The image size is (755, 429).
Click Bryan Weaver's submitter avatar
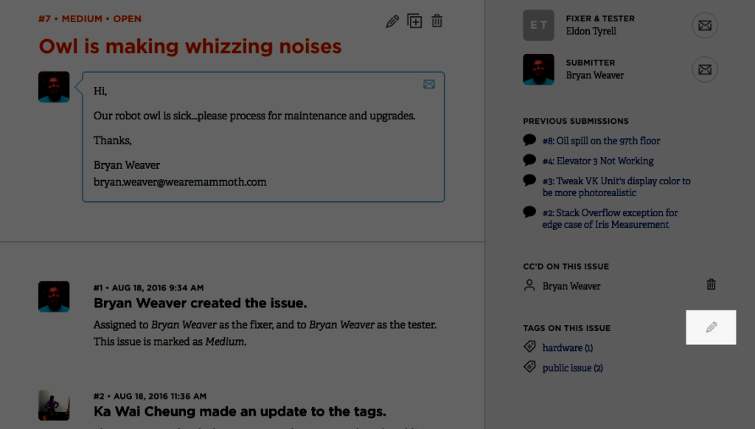point(538,69)
